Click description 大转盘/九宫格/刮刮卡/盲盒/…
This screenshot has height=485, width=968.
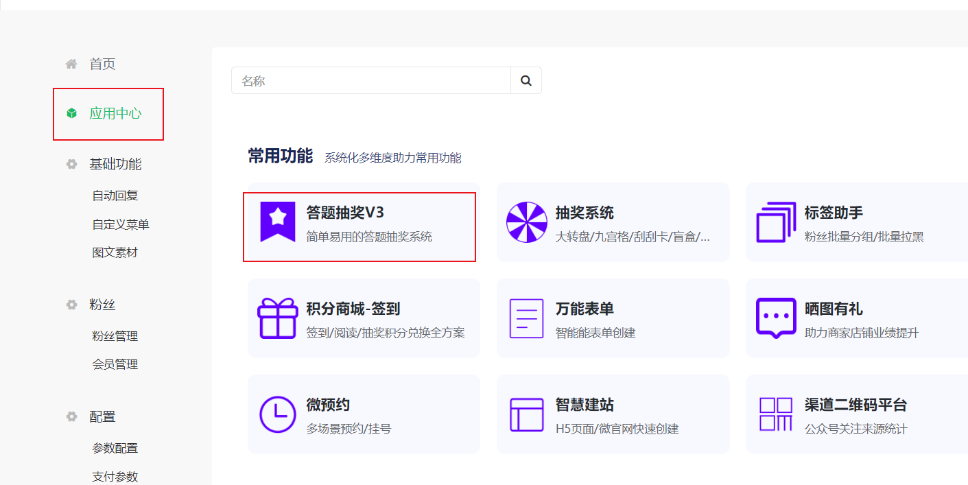[633, 237]
